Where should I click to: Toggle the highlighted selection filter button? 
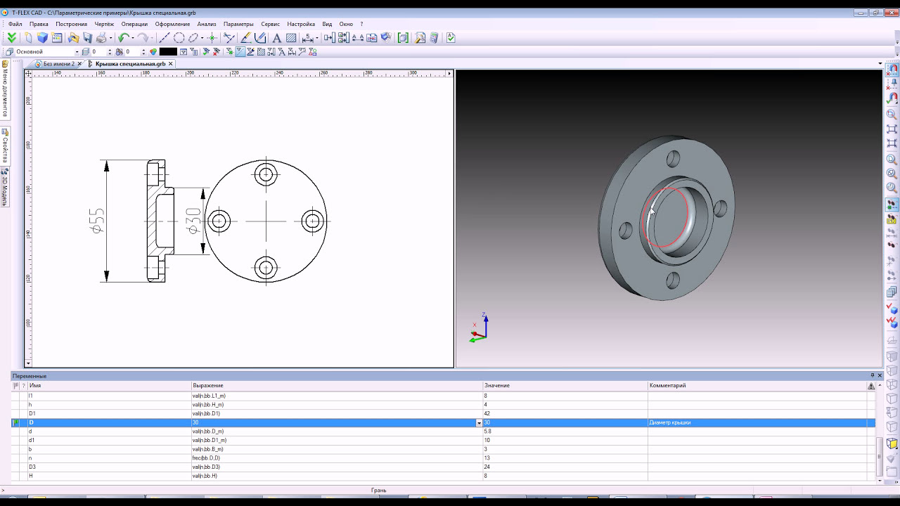pos(239,51)
